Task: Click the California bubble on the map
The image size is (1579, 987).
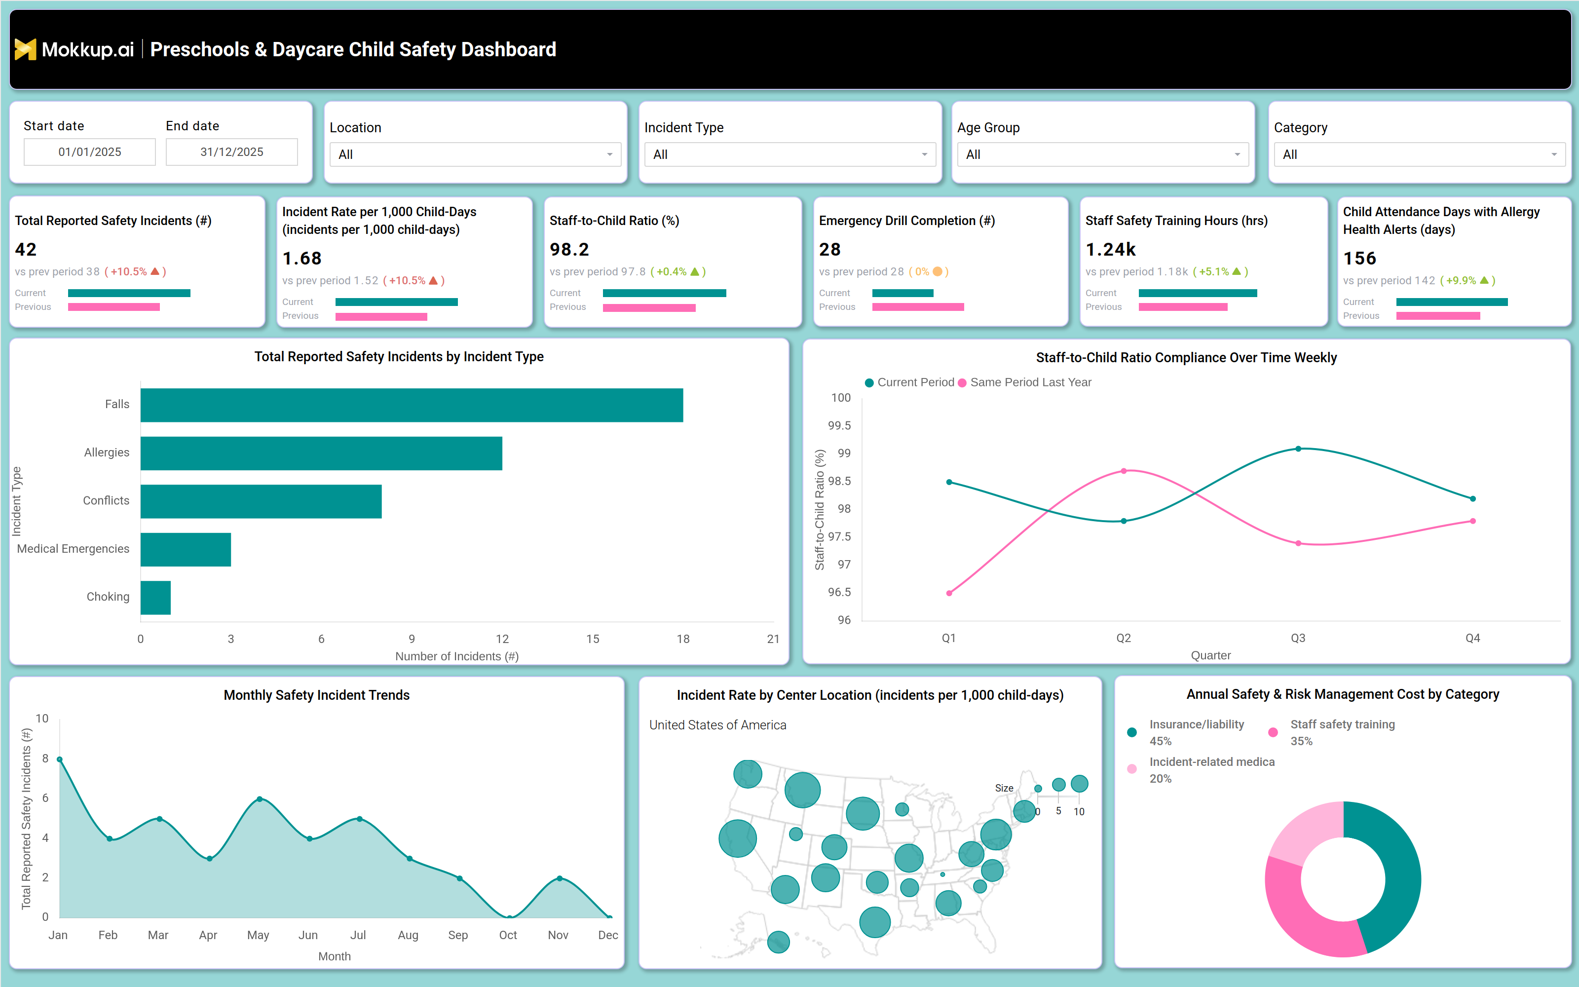Action: pos(737,839)
